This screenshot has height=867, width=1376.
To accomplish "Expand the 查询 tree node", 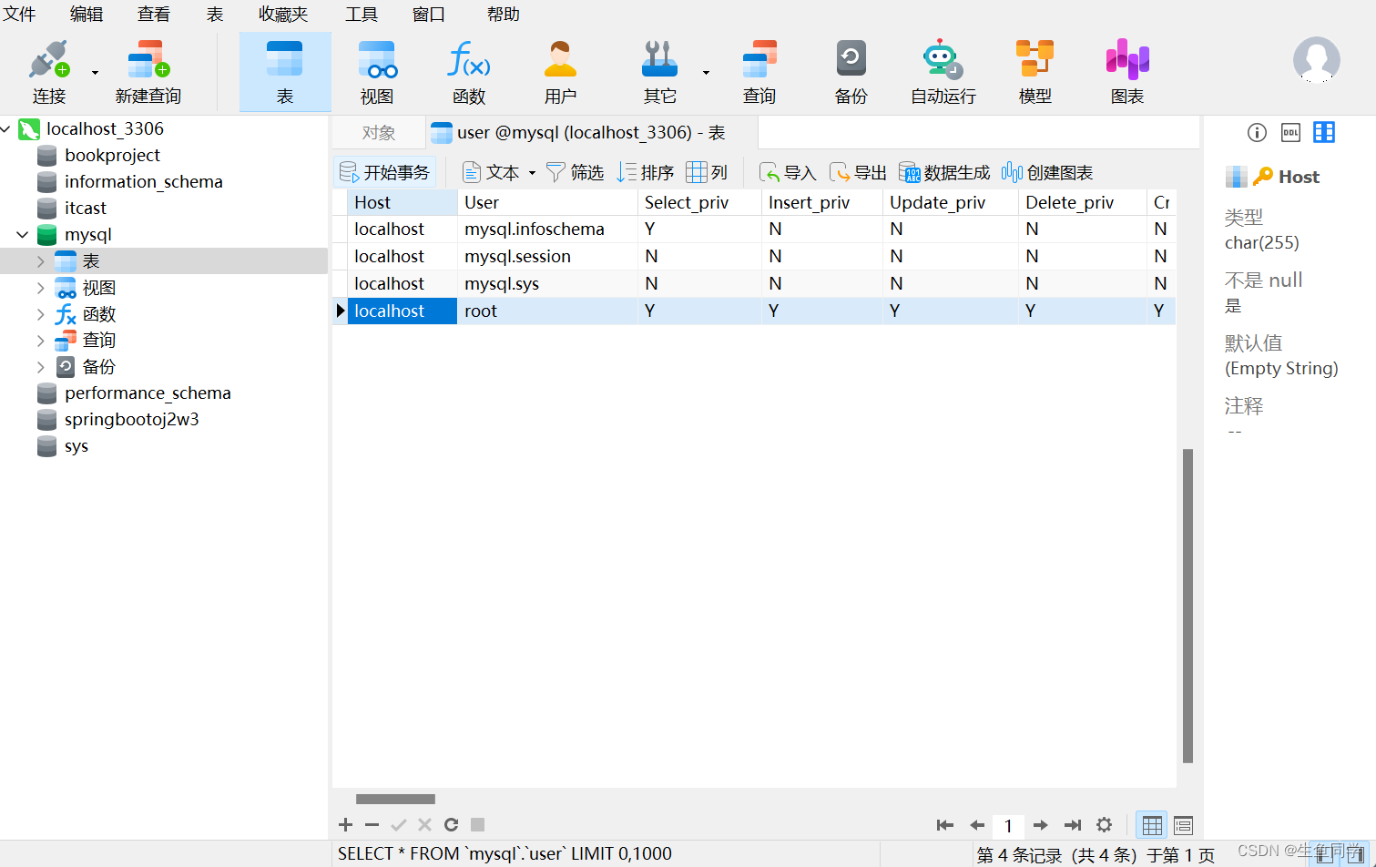I will pos(40,341).
